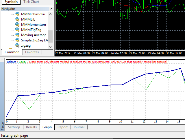
Task: Click the zigzag expert icon
Action: (x=17, y=45)
